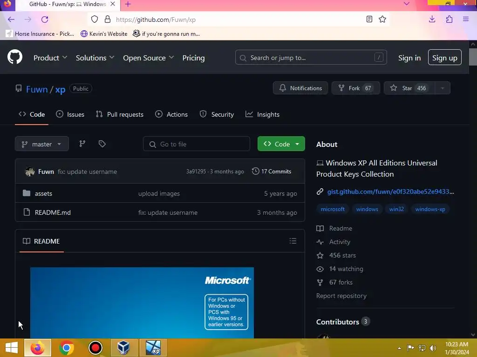Click the Sign up button
The image size is (477, 357).
(445, 57)
